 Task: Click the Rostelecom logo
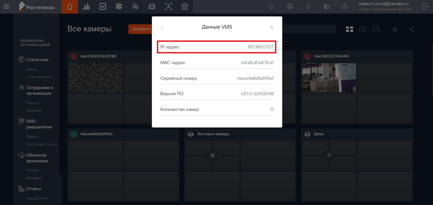pos(37,7)
